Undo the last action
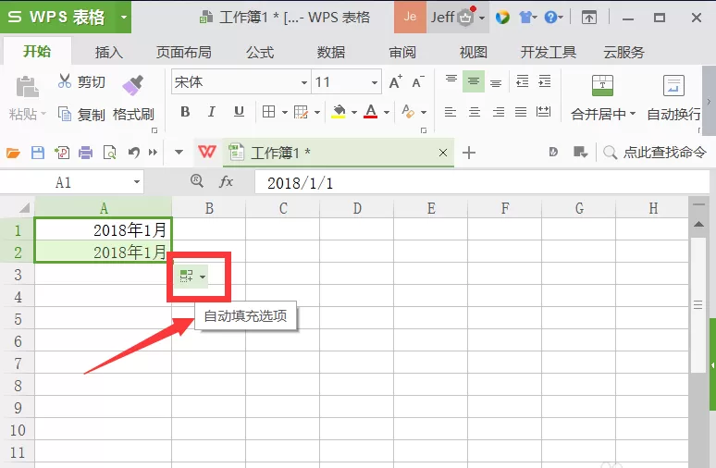This screenshot has height=468, width=716. [133, 153]
